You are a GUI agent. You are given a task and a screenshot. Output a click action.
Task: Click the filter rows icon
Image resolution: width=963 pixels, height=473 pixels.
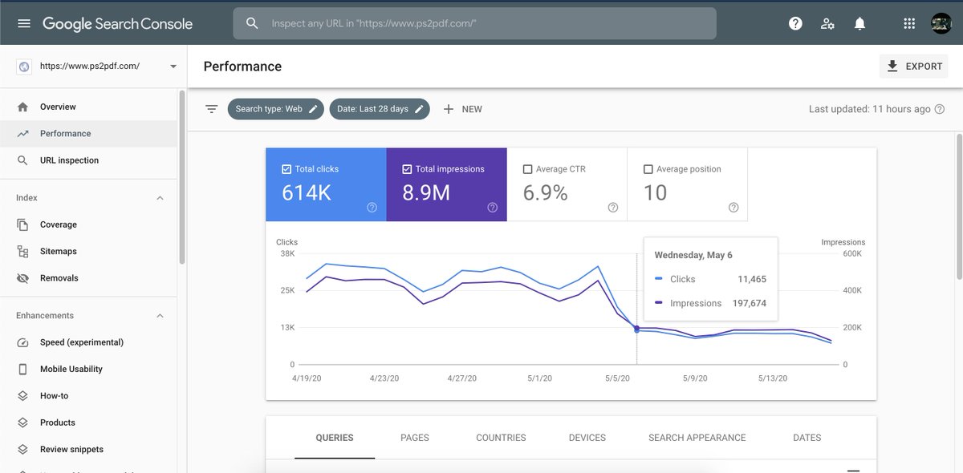(211, 109)
